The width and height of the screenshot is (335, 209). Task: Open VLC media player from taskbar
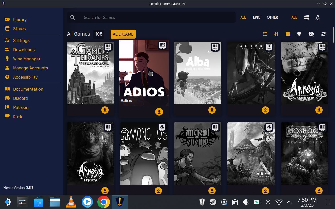coord(71,202)
